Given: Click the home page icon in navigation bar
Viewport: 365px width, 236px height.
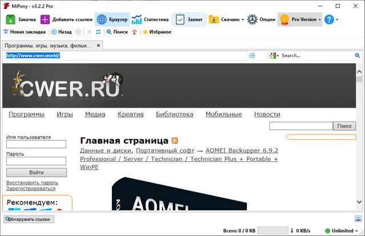Looking at the screenshot, I should (x=134, y=32).
